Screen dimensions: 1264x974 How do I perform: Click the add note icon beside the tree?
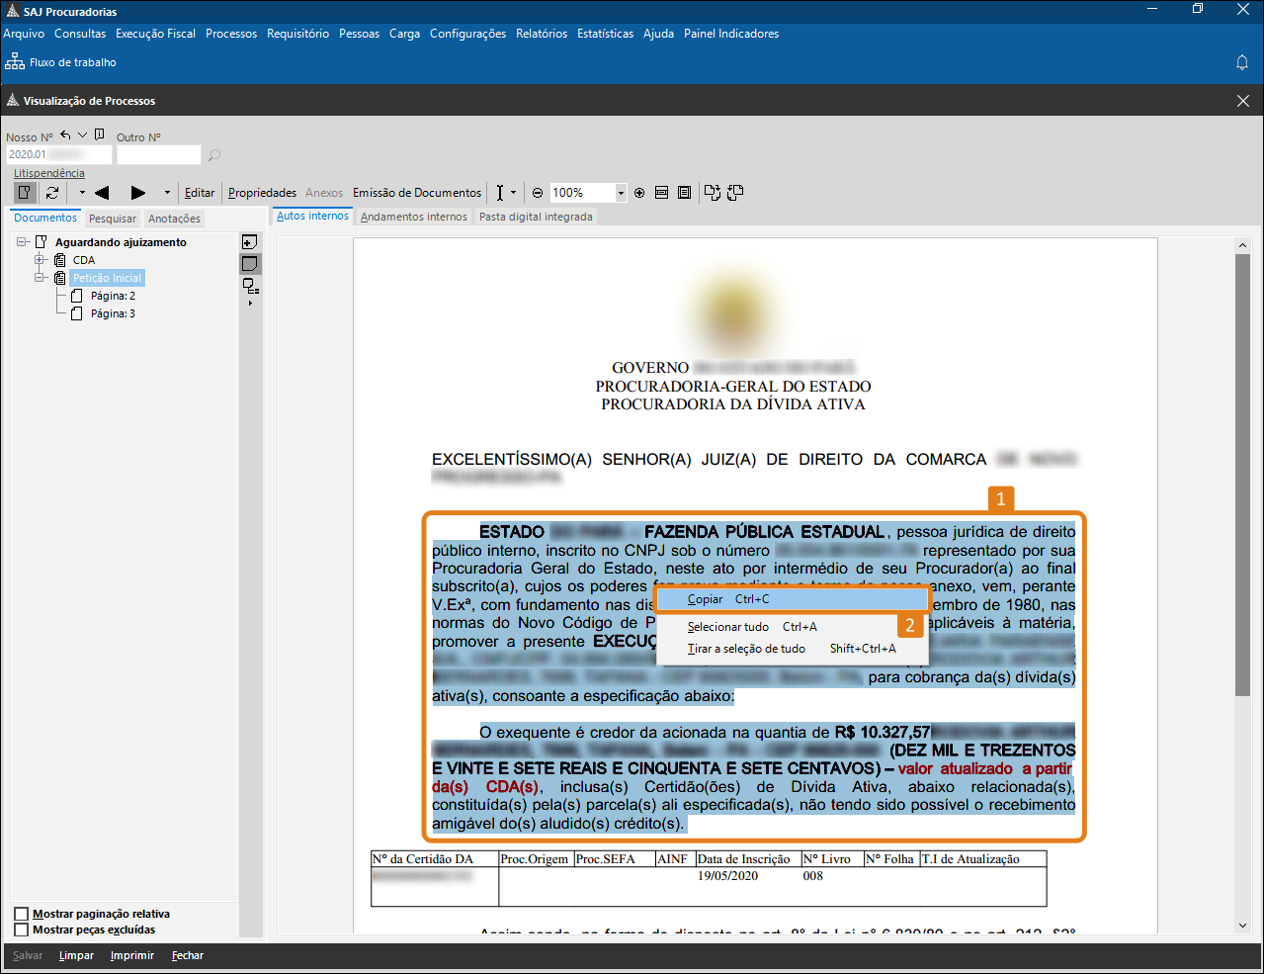(x=250, y=242)
